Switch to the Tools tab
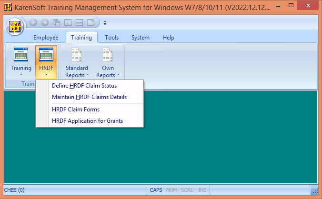 pos(112,38)
